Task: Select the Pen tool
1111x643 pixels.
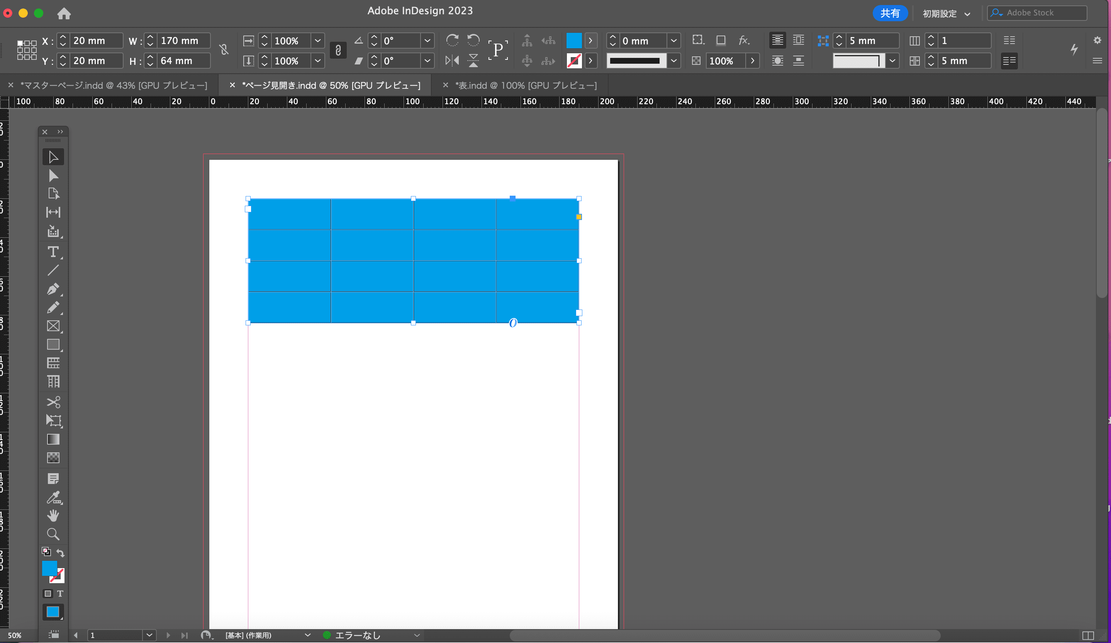Action: (53, 289)
